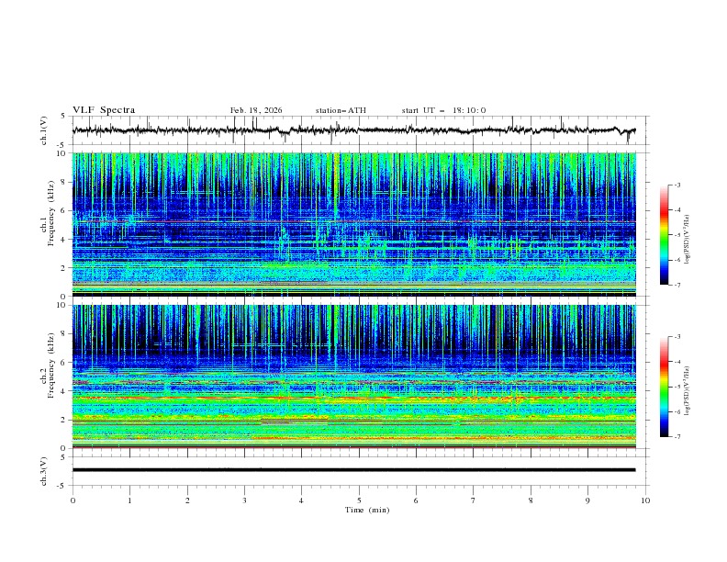Click the "VLF Spectra" plot title
This screenshot has width=727, height=562.
[x=104, y=110]
